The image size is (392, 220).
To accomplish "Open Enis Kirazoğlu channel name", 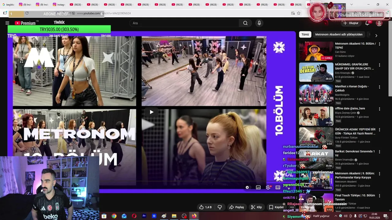I will click(343, 73).
